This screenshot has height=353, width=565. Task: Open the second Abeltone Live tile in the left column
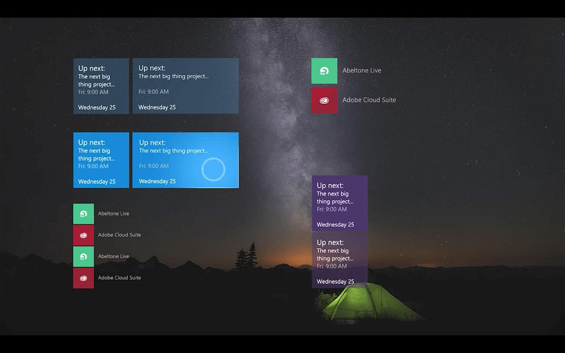83,256
